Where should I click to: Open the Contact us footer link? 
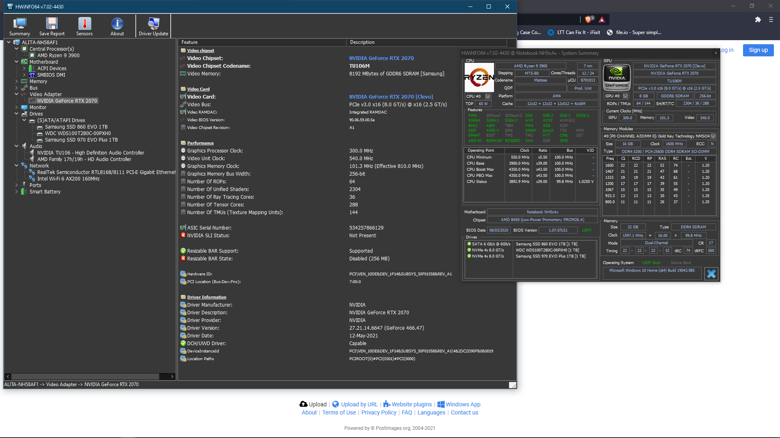tap(464, 412)
